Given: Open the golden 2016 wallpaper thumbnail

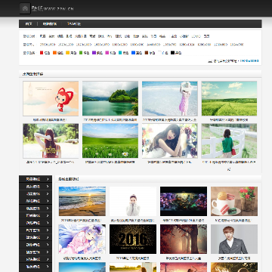Looking at the screenshot, I should coord(133,240).
